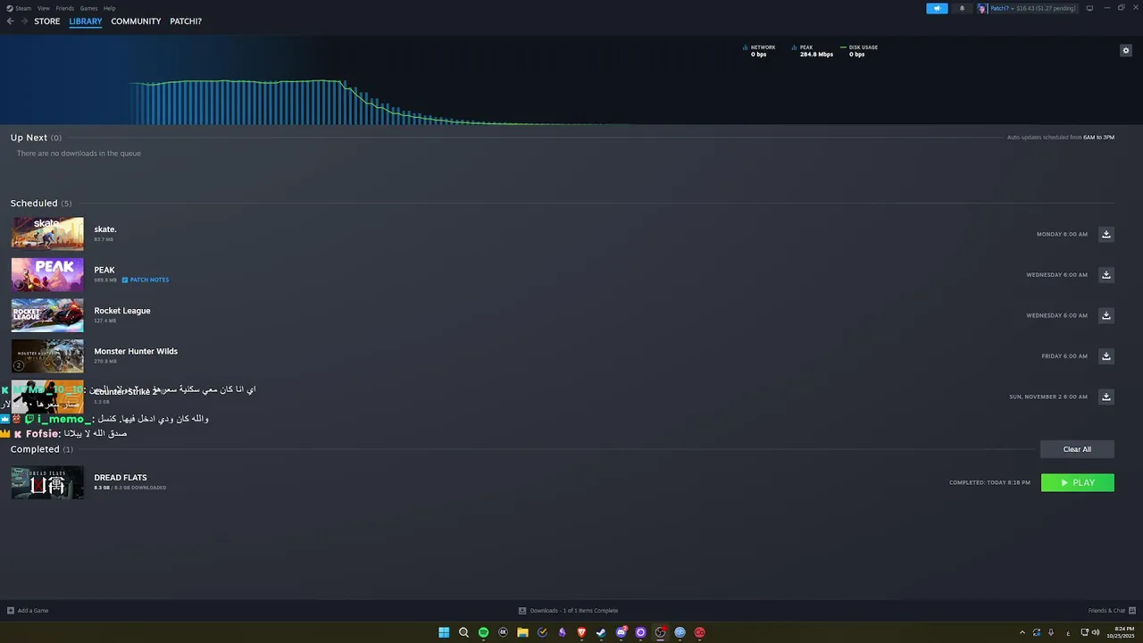Open Windows taskbar search

(463, 632)
